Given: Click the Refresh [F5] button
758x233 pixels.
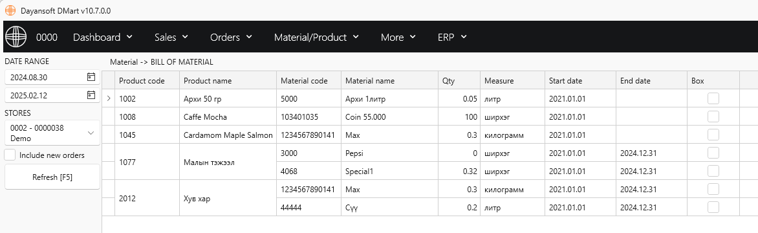Looking at the screenshot, I should 52,177.
